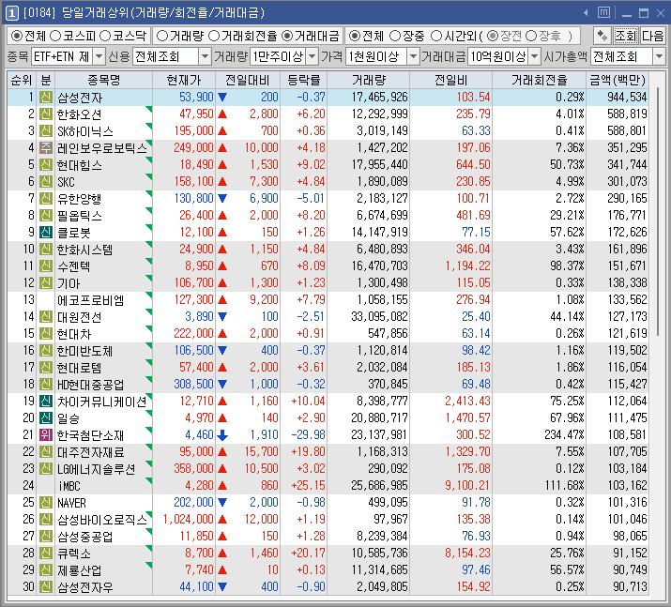Image resolution: width=671 pixels, height=607 pixels.
Task: Open the 에코프로비엠 stock name
Action: (x=90, y=300)
